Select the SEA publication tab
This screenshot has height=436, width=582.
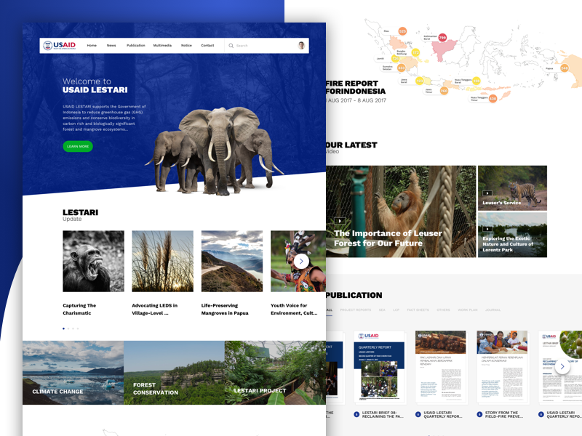pos(382,310)
